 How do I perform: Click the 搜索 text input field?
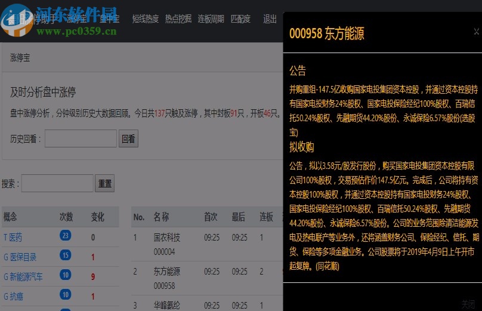pyautogui.click(x=57, y=183)
